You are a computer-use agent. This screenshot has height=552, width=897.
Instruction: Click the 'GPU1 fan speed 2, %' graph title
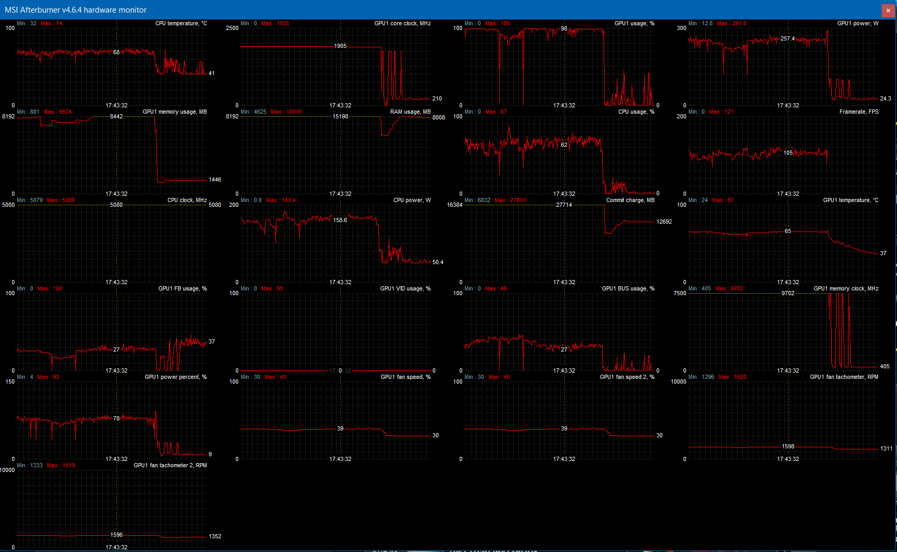click(x=627, y=377)
